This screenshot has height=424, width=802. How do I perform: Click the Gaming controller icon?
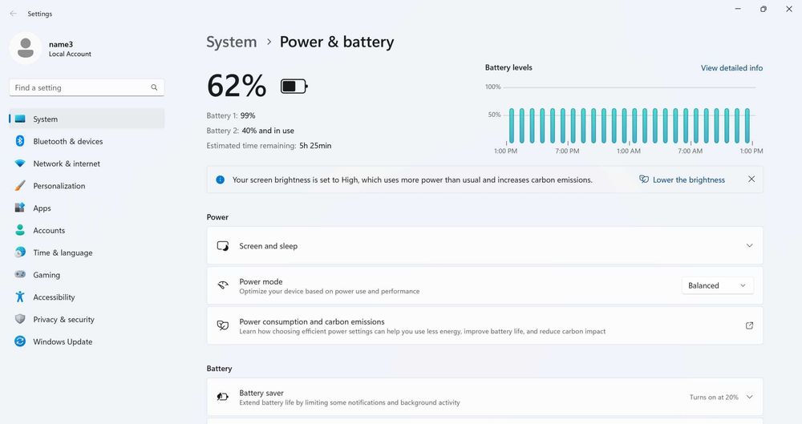point(20,275)
